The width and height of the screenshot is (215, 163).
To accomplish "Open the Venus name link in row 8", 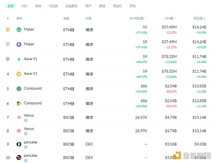I will click(x=29, y=129).
